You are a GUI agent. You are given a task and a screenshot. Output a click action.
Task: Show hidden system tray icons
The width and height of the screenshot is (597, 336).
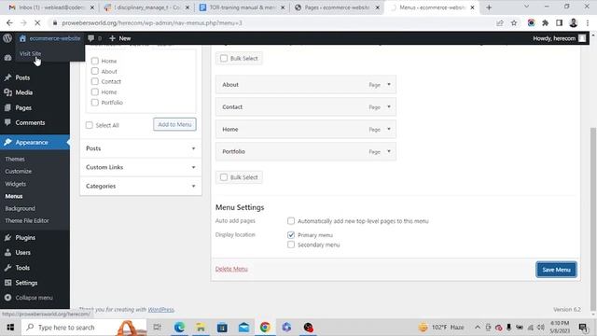click(x=477, y=328)
